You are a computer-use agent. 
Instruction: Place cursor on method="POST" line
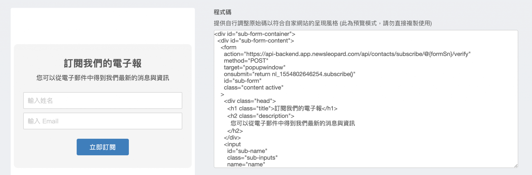pyautogui.click(x=246, y=61)
